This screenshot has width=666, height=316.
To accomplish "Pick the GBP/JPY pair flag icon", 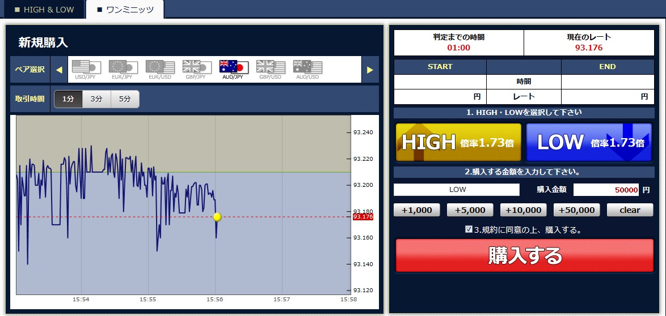I will coord(197,67).
